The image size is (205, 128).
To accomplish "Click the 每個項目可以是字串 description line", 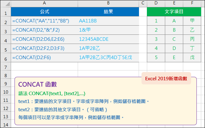I will click(71, 117).
